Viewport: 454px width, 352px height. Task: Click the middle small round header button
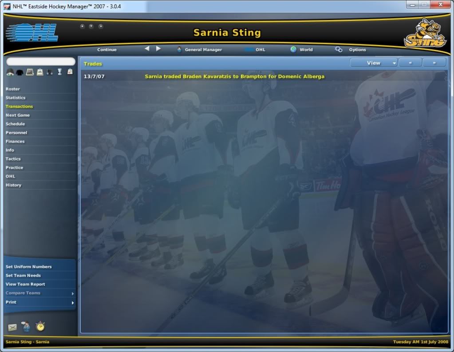91,26
